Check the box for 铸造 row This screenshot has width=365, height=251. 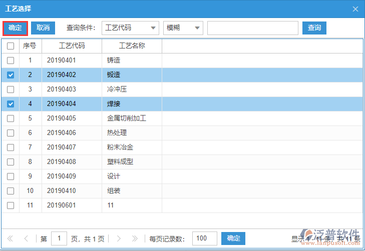(x=11, y=60)
